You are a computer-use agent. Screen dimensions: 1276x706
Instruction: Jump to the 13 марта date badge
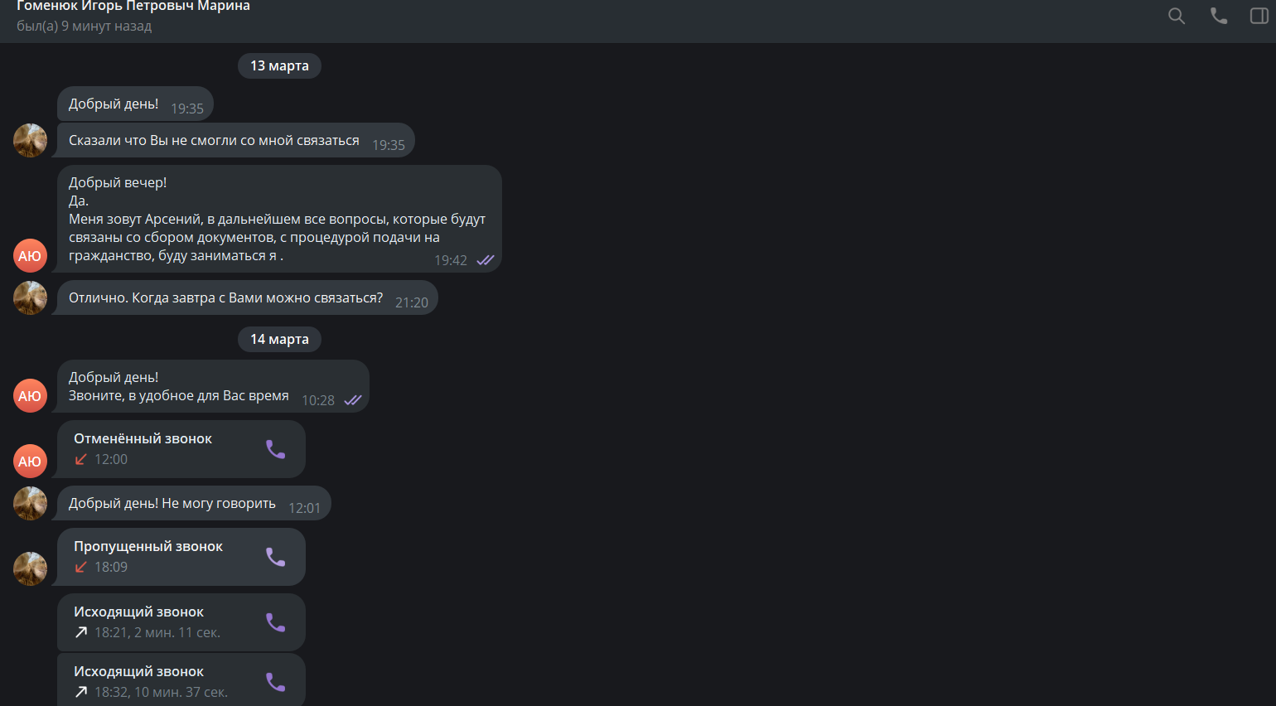pos(279,65)
